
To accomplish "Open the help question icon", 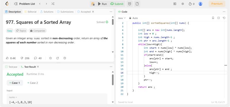I will point(65,58).
